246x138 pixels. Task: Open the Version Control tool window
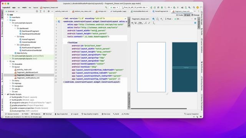click(12, 114)
